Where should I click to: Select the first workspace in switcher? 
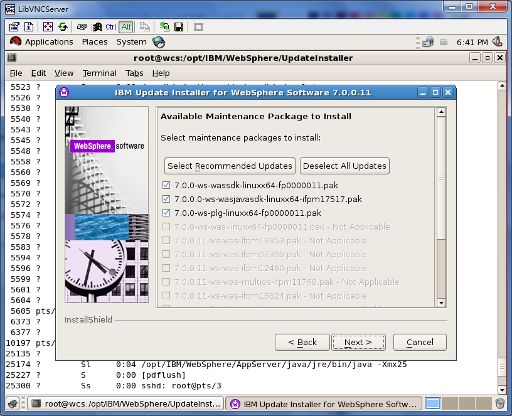click(433, 404)
